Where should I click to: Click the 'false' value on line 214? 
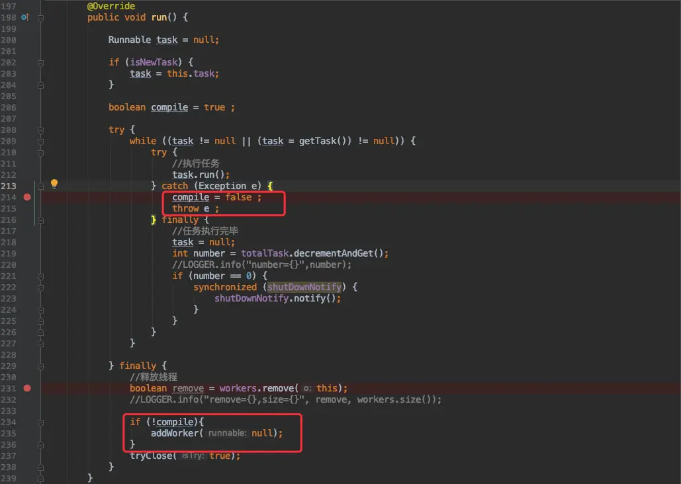coord(238,197)
